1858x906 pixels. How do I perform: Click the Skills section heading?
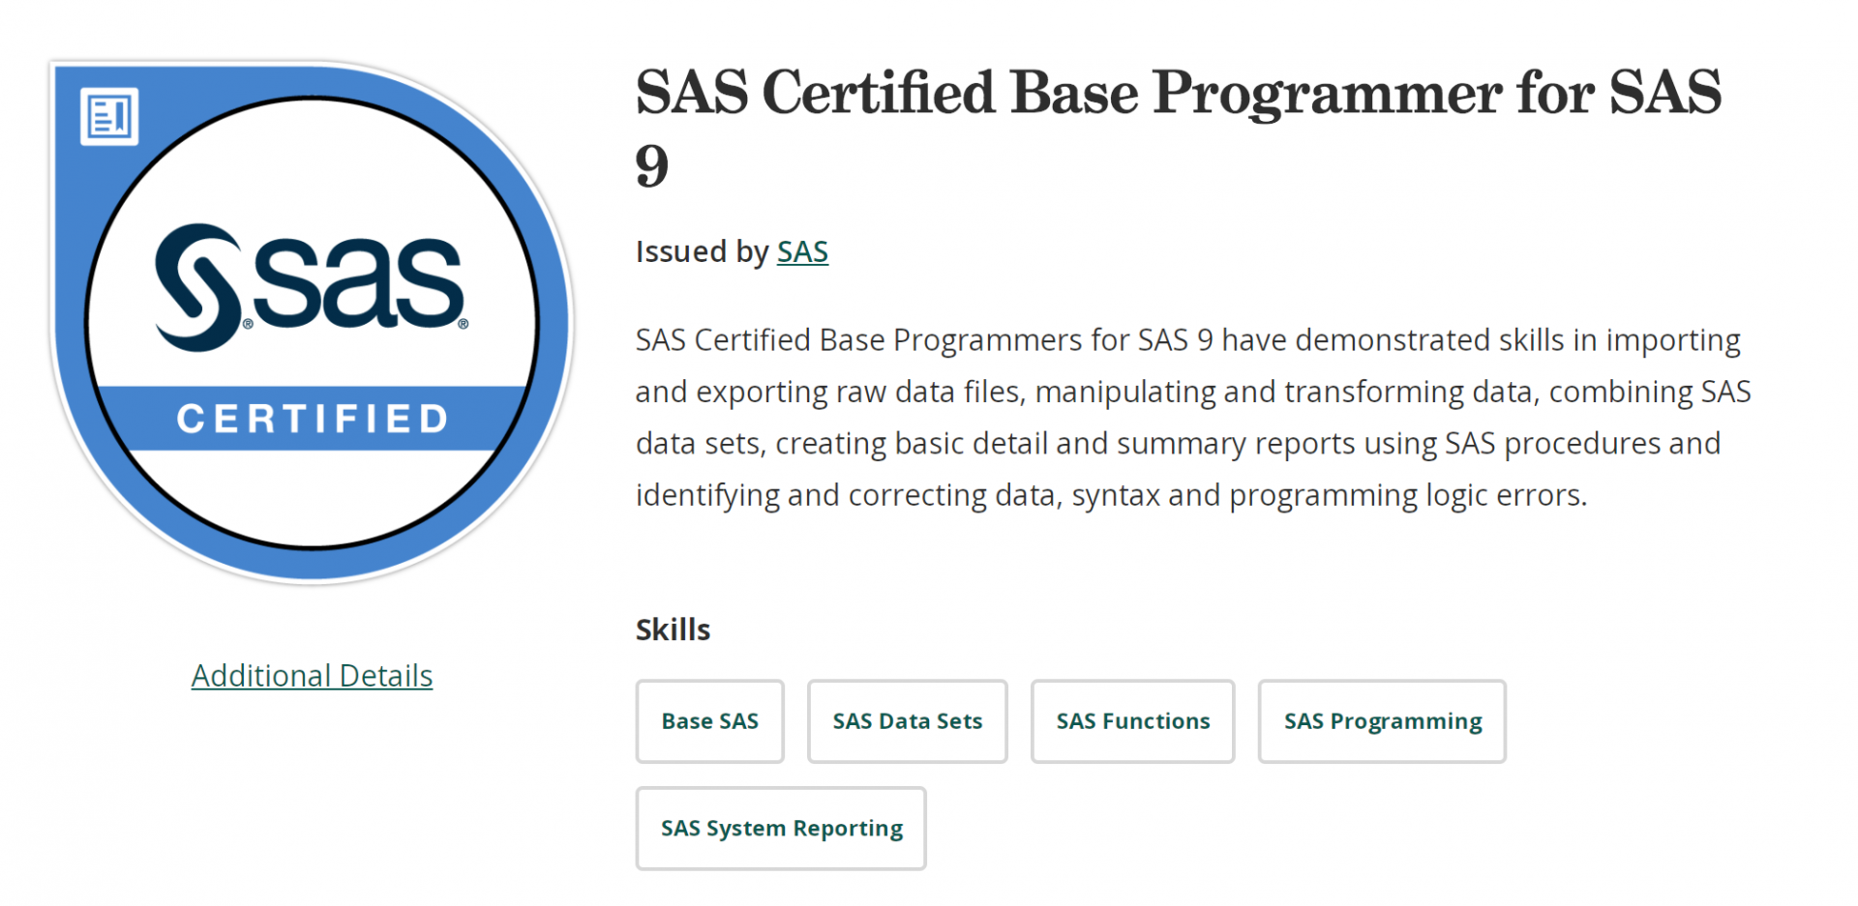coord(673,629)
